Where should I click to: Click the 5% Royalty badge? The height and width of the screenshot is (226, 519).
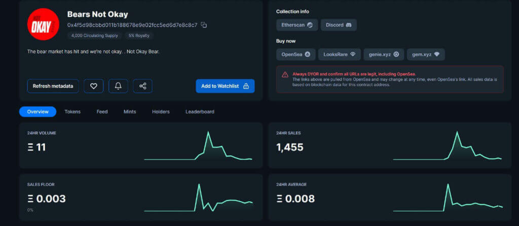(139, 35)
